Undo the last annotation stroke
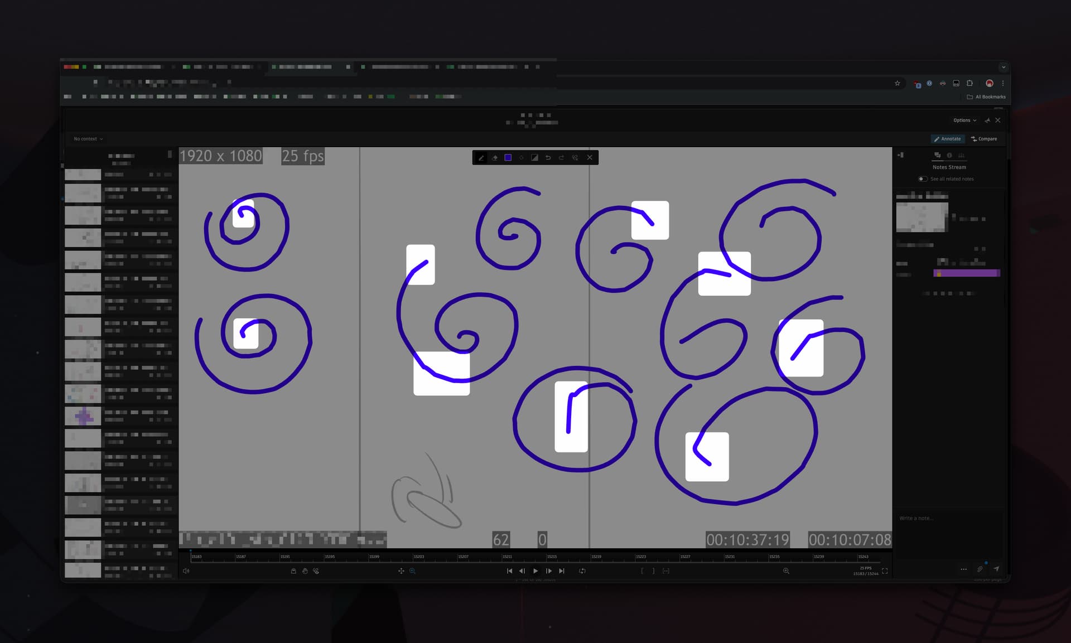1071x643 pixels. (x=548, y=158)
